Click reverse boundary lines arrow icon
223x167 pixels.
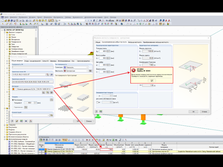[52, 74]
